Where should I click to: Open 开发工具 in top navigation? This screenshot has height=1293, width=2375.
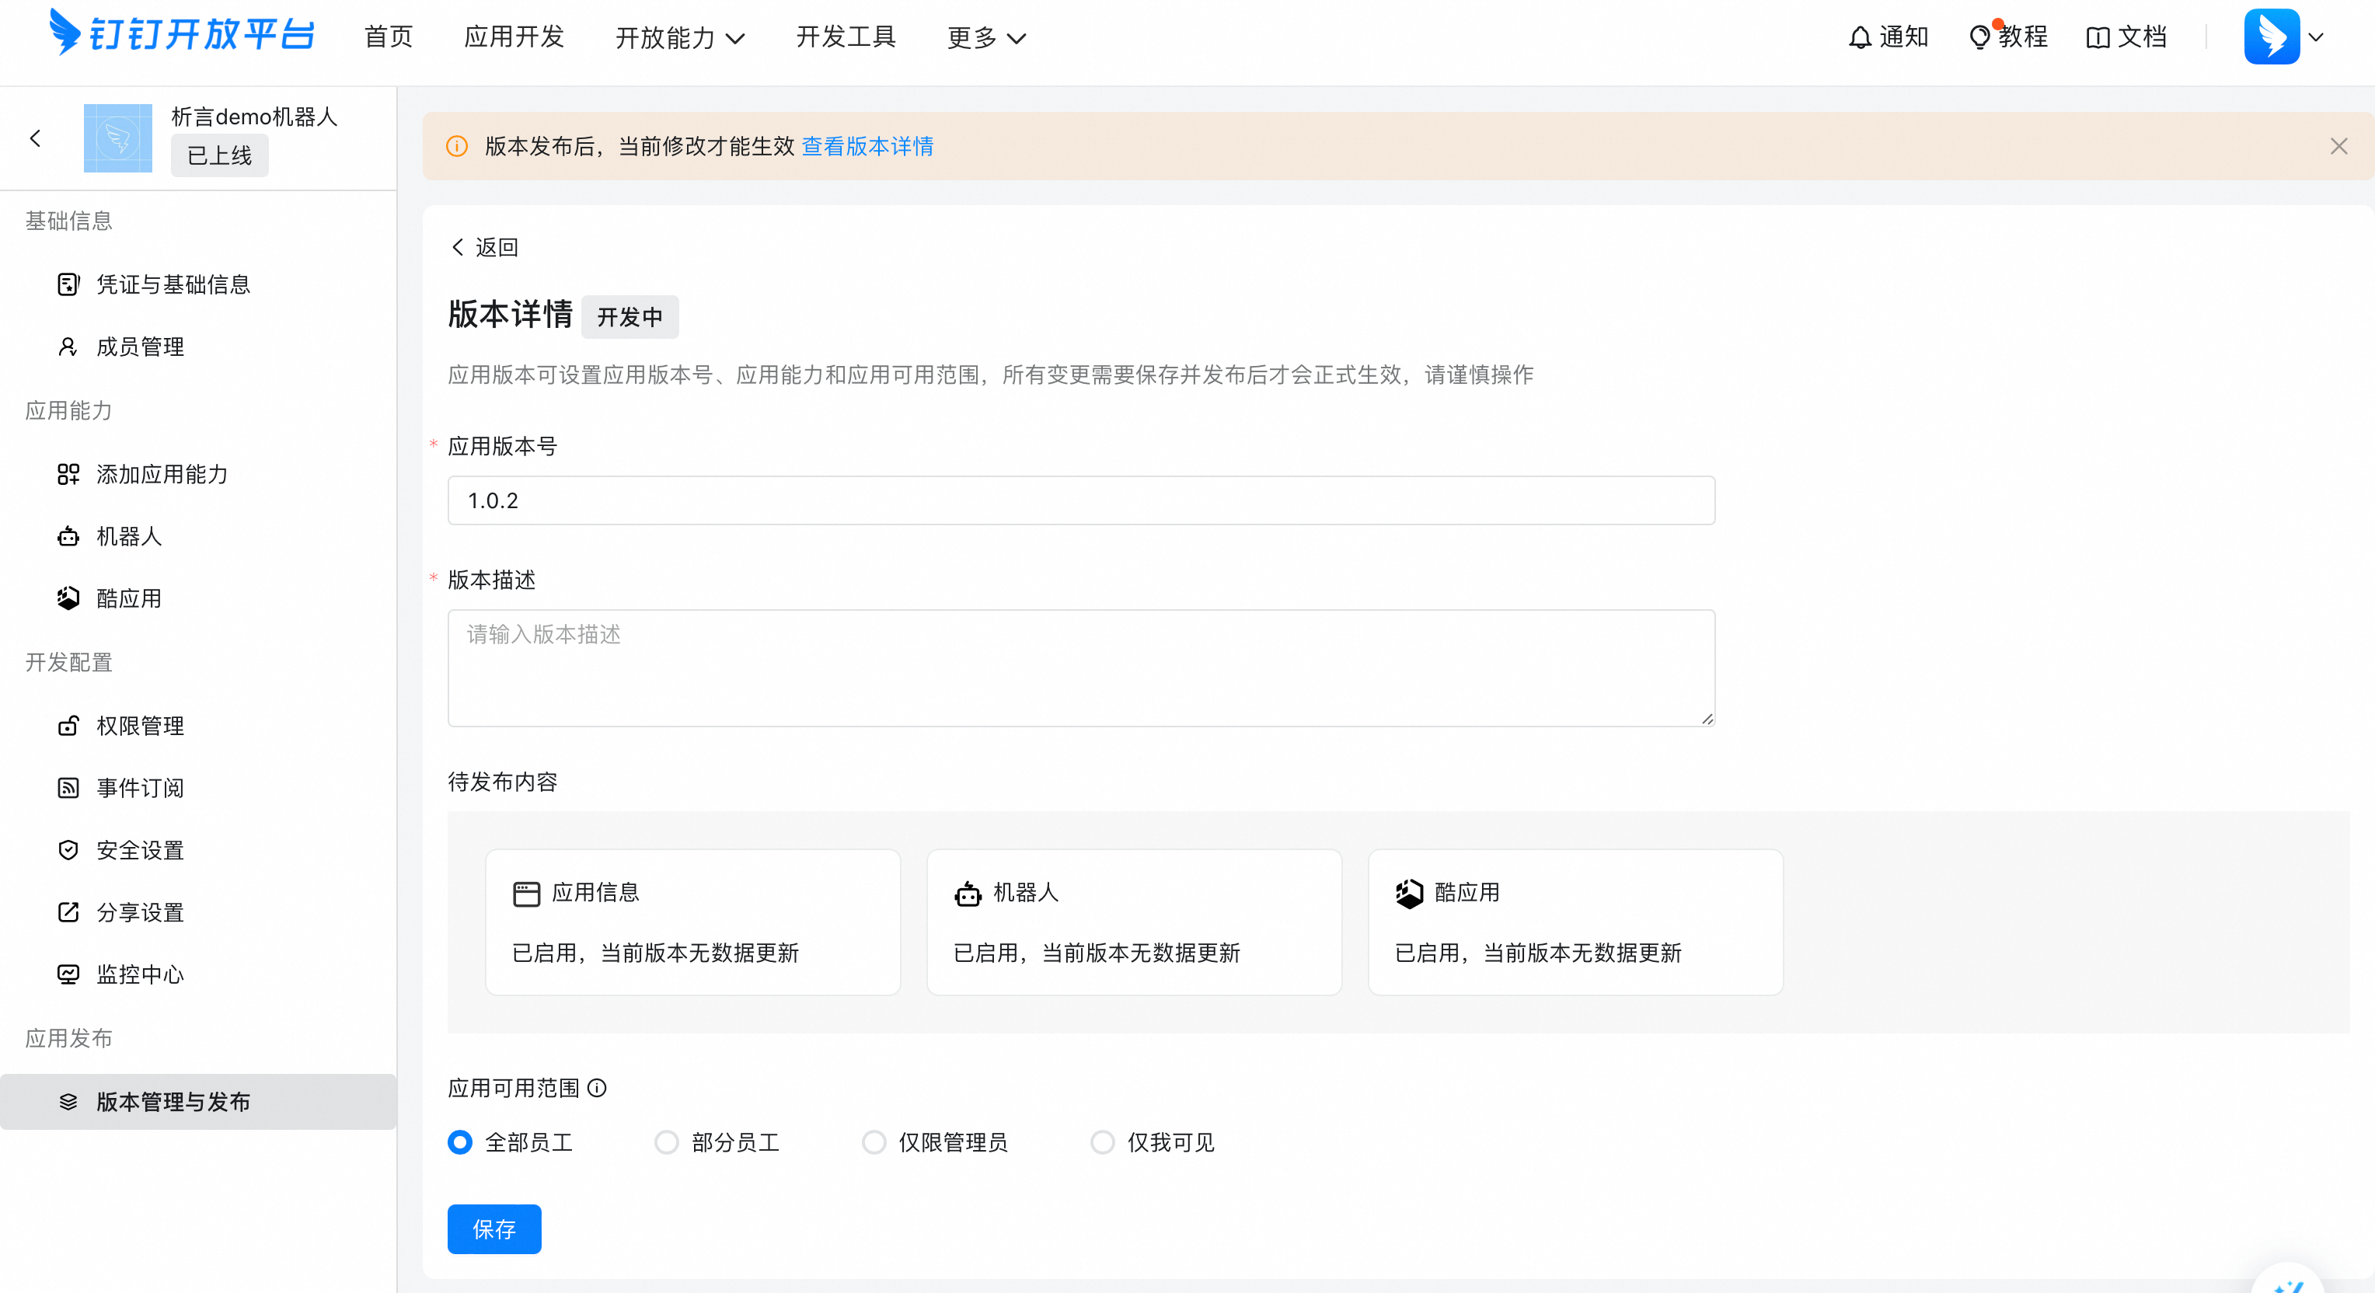click(x=846, y=37)
